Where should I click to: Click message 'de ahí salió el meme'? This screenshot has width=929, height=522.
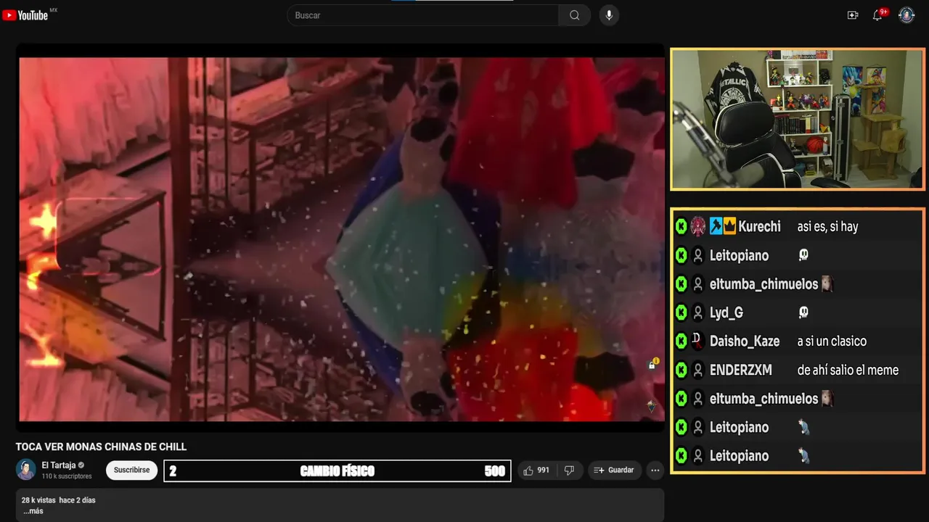[x=848, y=370]
